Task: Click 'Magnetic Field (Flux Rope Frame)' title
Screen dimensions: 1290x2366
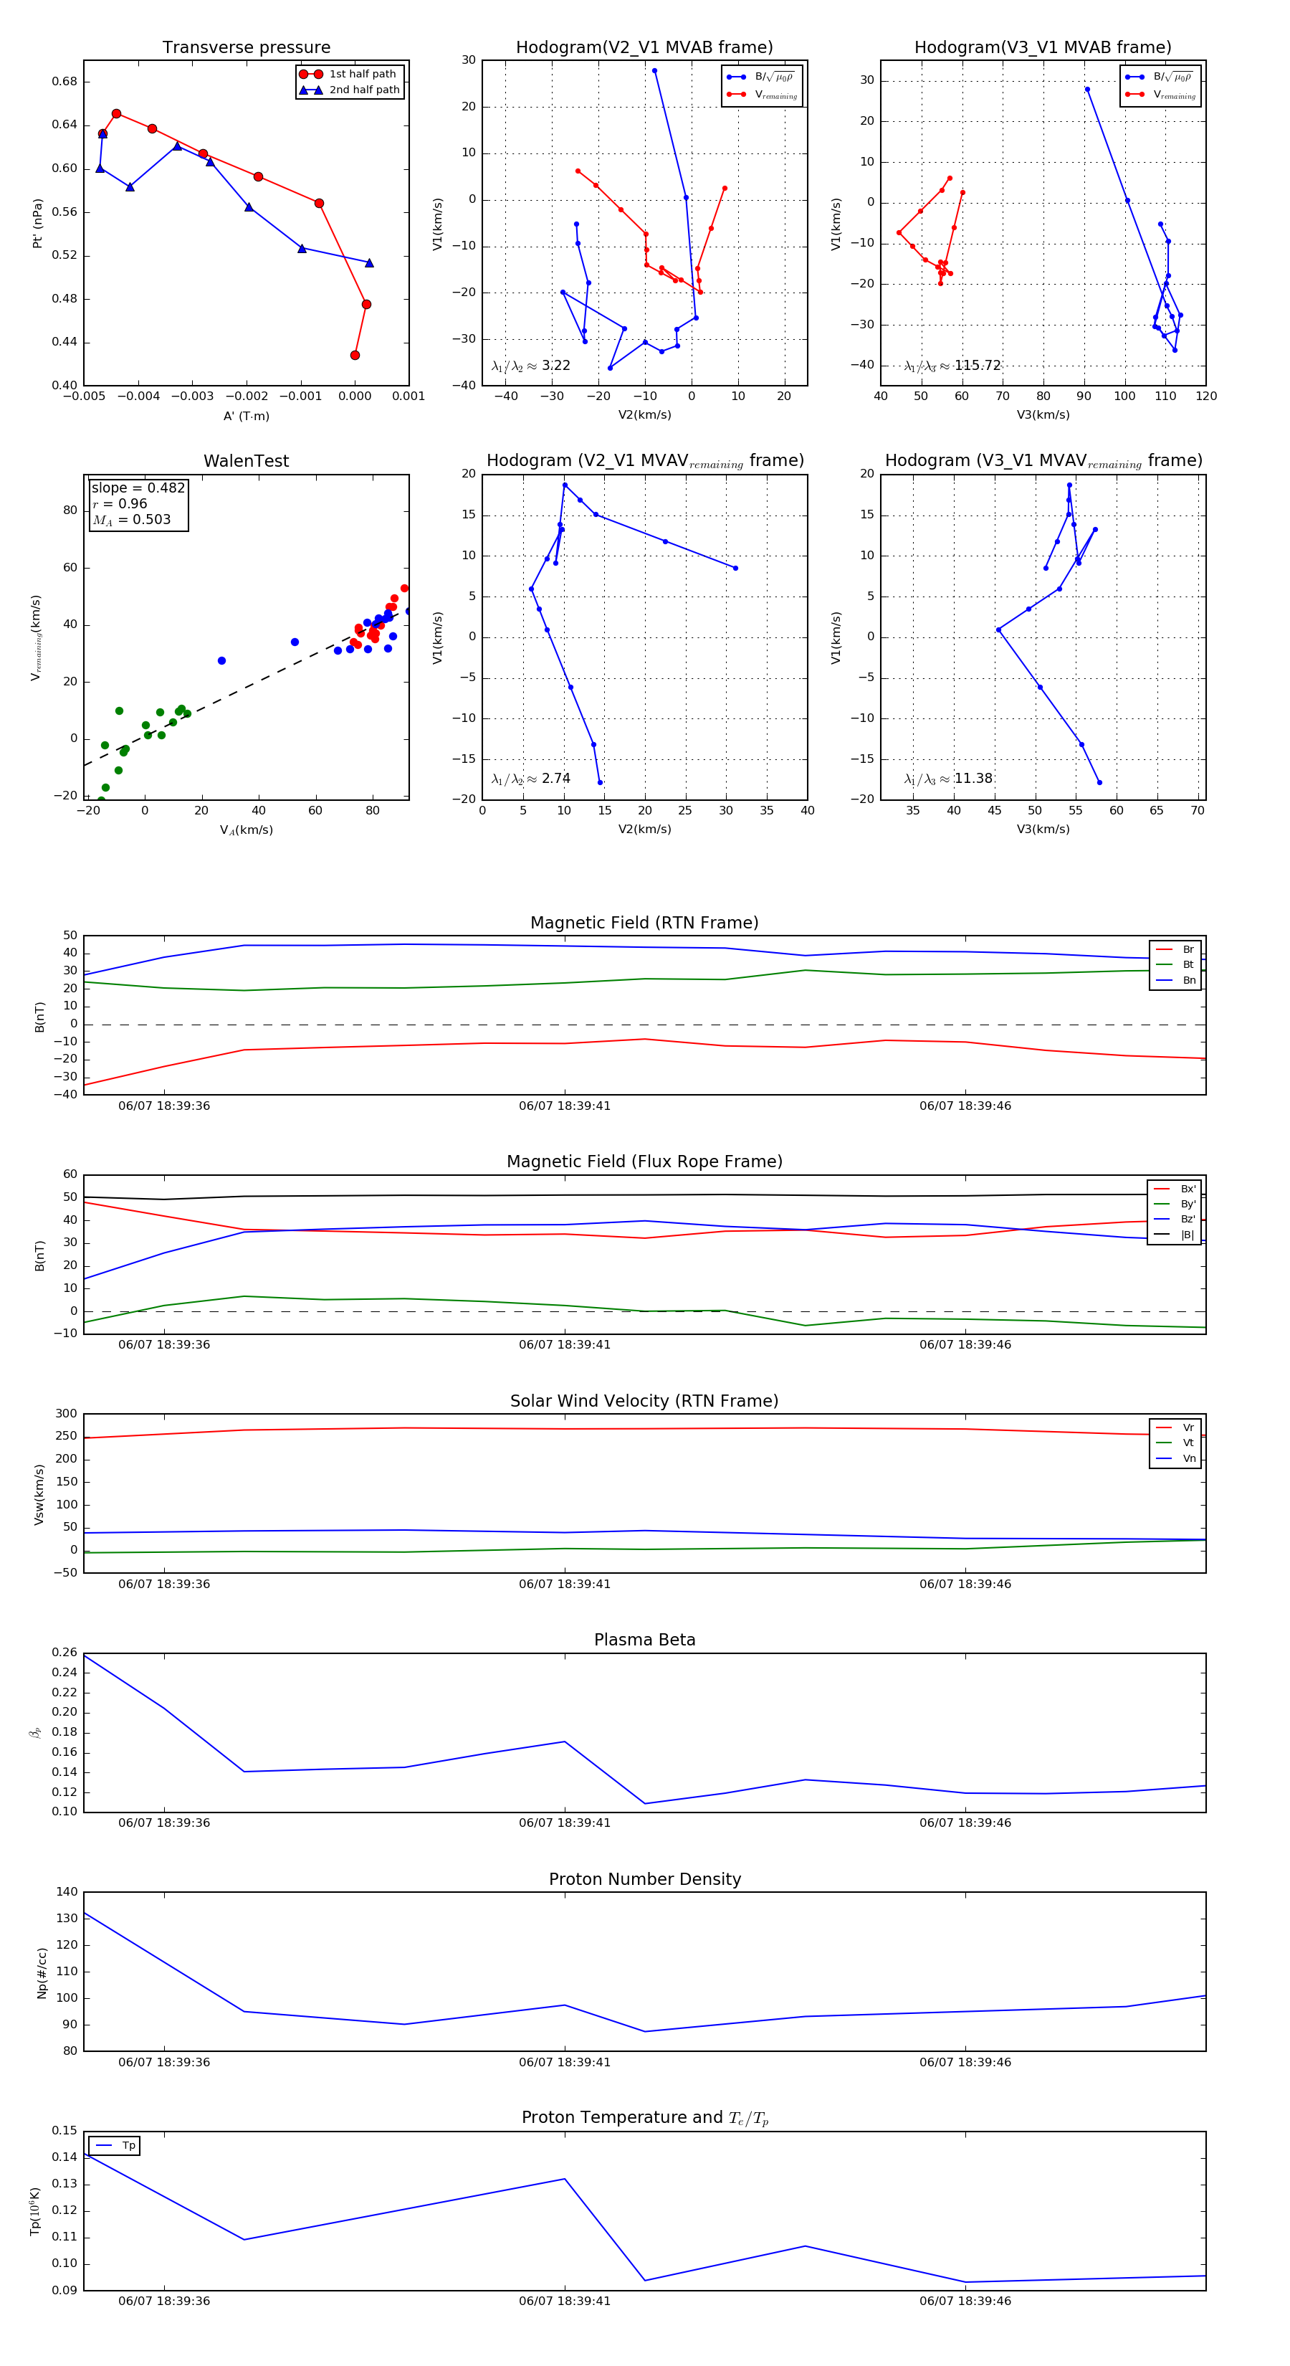Action: pyautogui.click(x=644, y=1162)
